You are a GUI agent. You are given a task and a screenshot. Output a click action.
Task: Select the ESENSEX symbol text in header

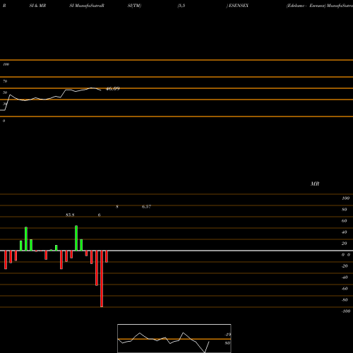click(239, 6)
